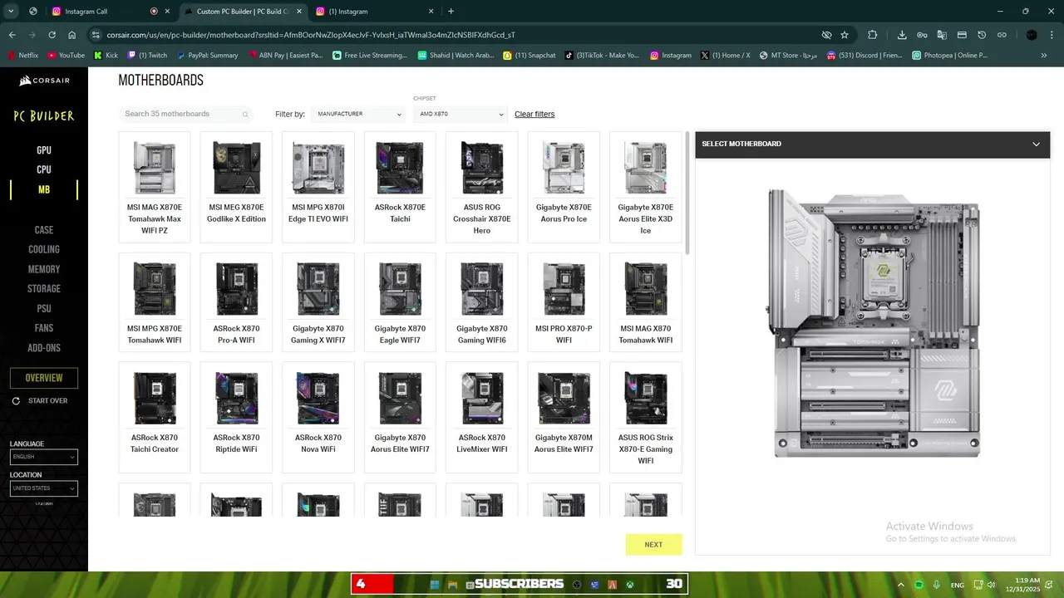1064x598 pixels.
Task: Open the Netflix bookmark
Action: [x=23, y=56]
